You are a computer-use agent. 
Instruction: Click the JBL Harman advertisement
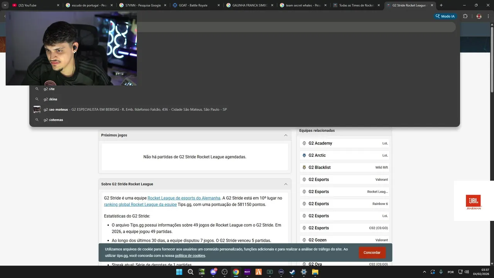(474, 201)
